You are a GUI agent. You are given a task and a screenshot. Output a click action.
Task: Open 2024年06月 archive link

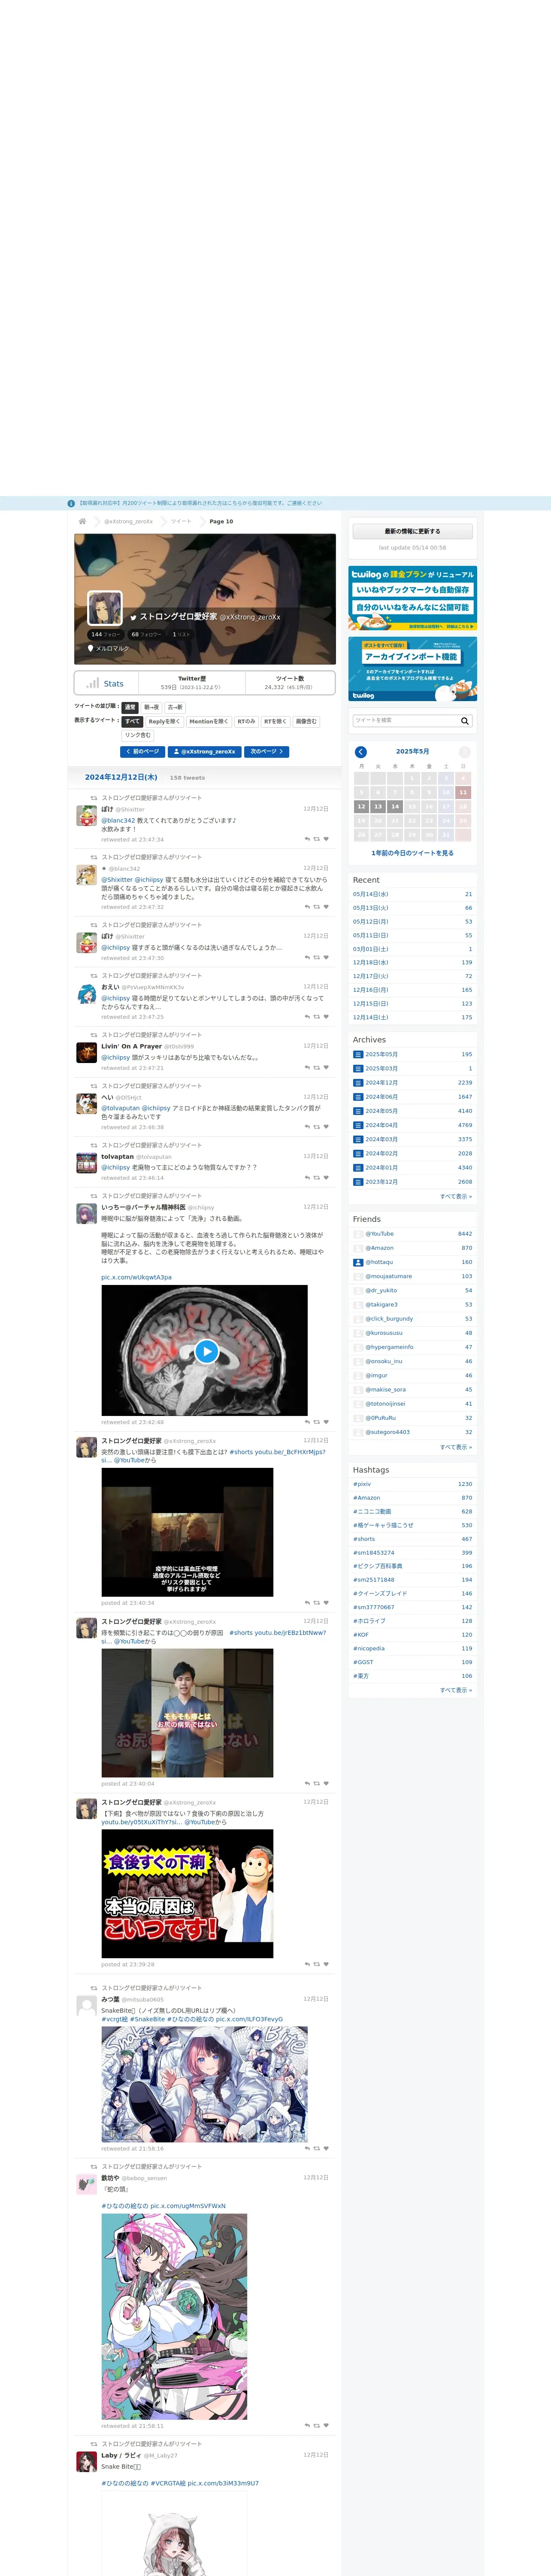click(381, 1097)
